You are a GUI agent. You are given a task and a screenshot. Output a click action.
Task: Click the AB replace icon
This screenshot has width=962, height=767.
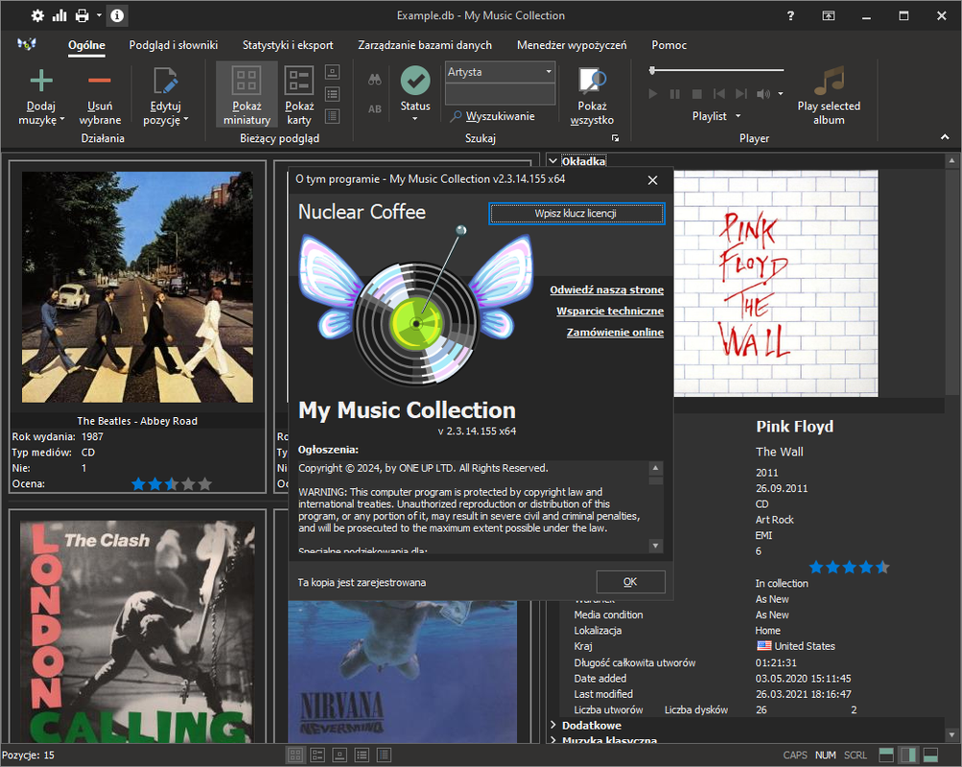click(x=375, y=109)
